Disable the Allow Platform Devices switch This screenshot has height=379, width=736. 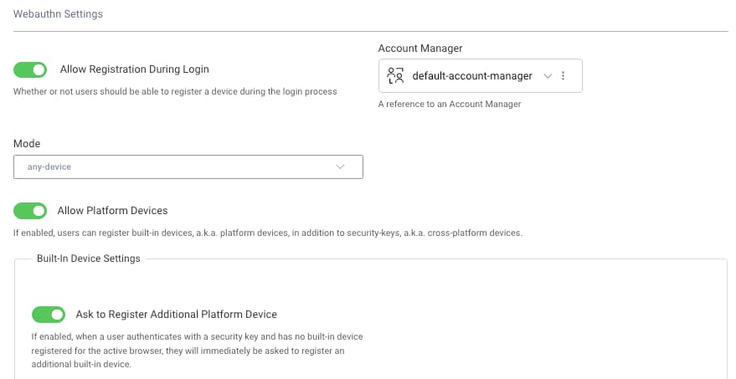pos(30,211)
